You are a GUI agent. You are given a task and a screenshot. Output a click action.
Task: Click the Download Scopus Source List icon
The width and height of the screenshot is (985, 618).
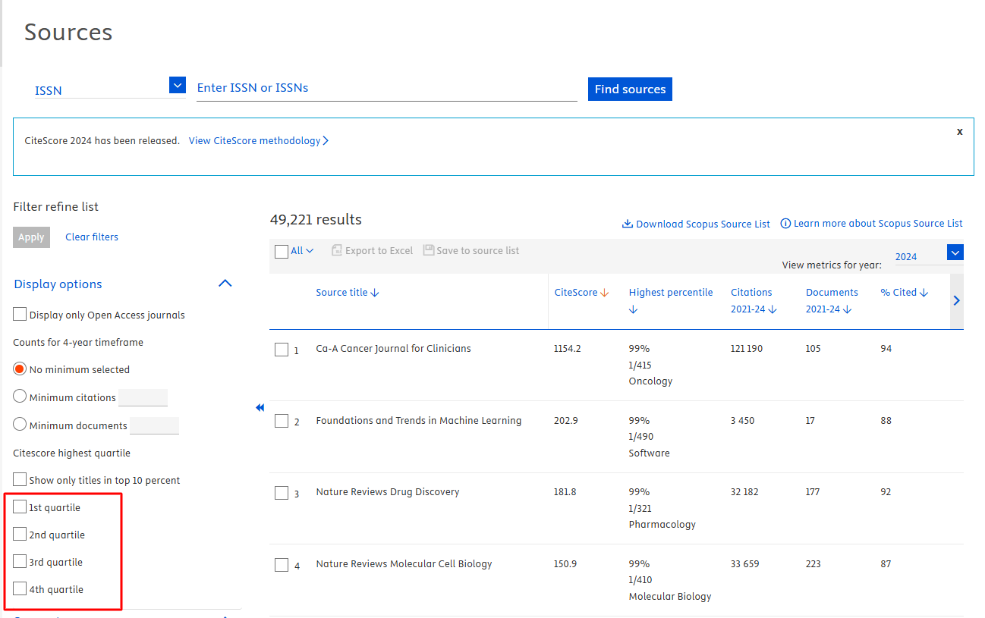(x=627, y=224)
